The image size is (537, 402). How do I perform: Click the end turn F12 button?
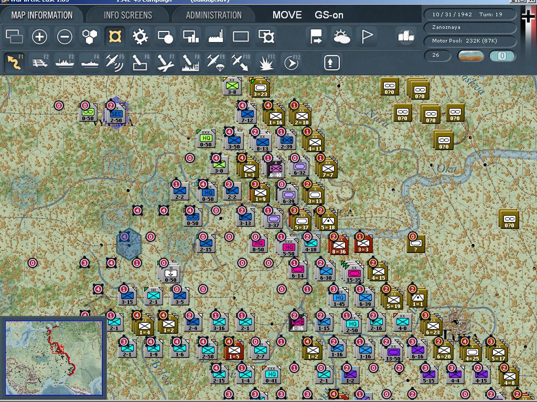(x=291, y=62)
